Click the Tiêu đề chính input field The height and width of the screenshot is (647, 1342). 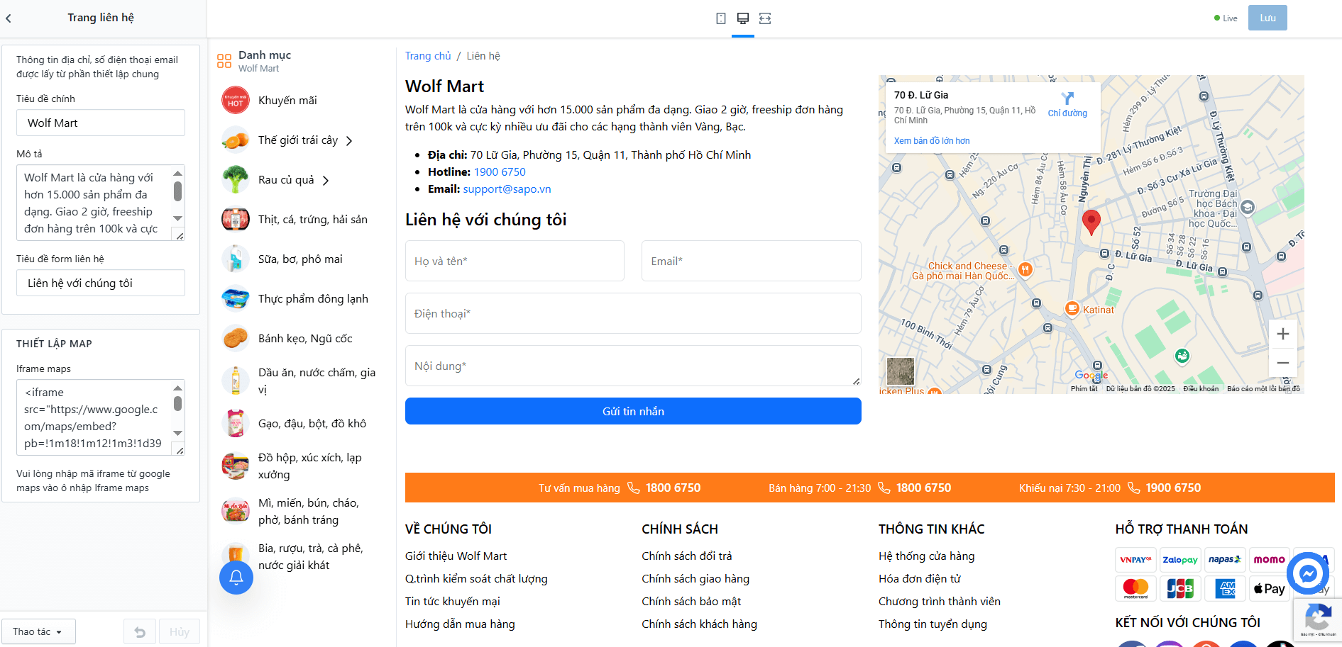click(x=101, y=123)
